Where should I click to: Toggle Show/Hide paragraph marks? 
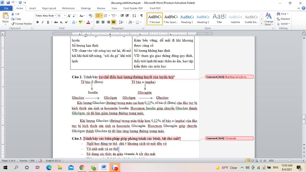(x=141, y=16)
